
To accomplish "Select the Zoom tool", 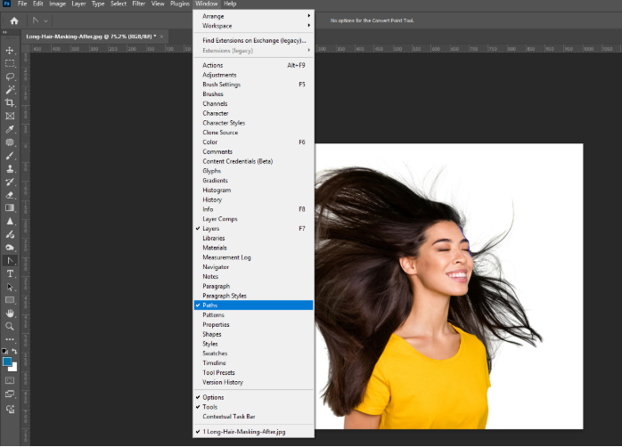I will pos(10,326).
